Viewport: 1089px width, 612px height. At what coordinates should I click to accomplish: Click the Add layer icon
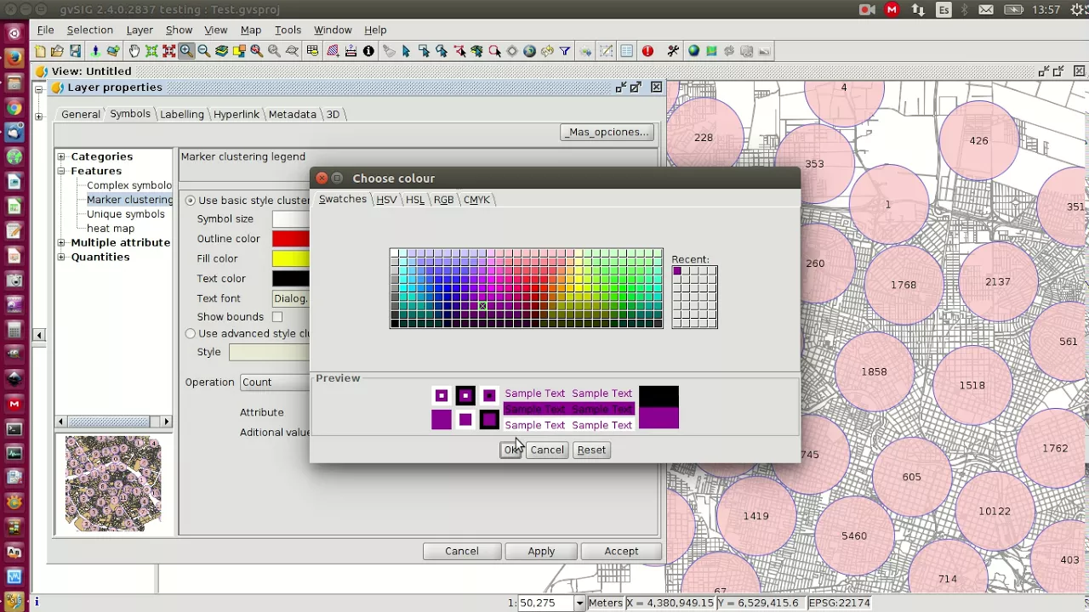pyautogui.click(x=113, y=51)
